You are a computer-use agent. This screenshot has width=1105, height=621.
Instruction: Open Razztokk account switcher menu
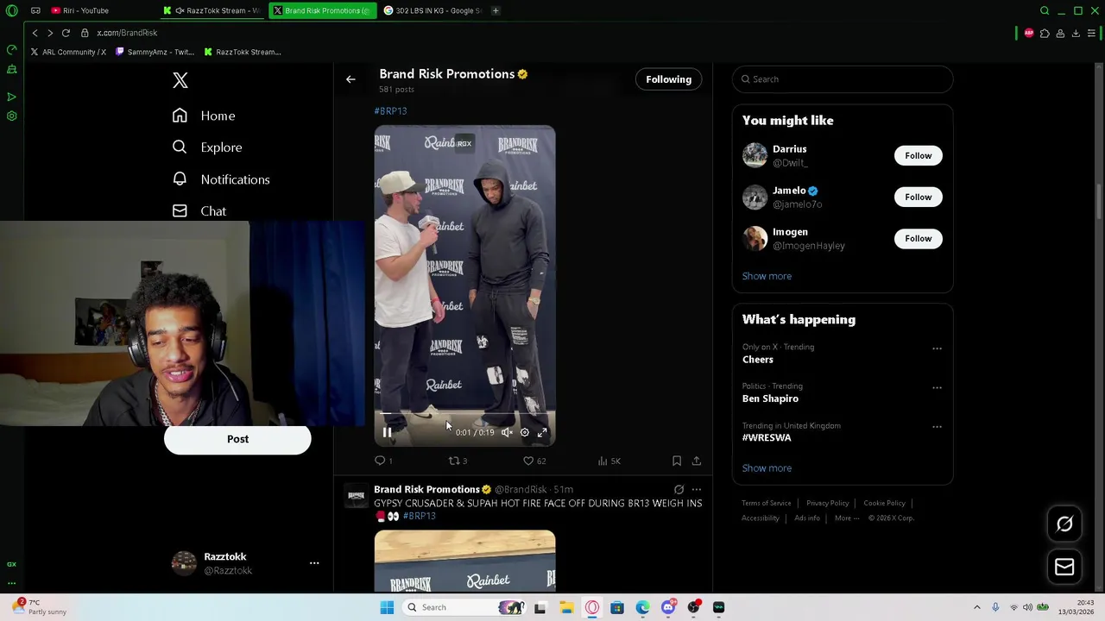pyautogui.click(x=314, y=563)
